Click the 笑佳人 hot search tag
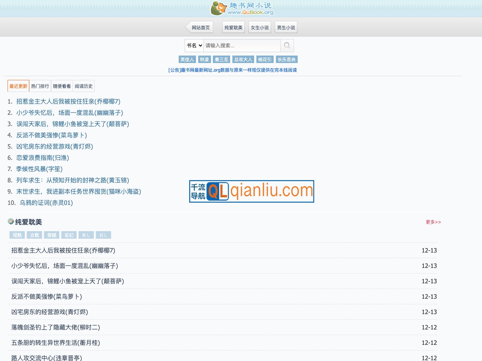The width and height of the screenshot is (482, 361). click(187, 59)
